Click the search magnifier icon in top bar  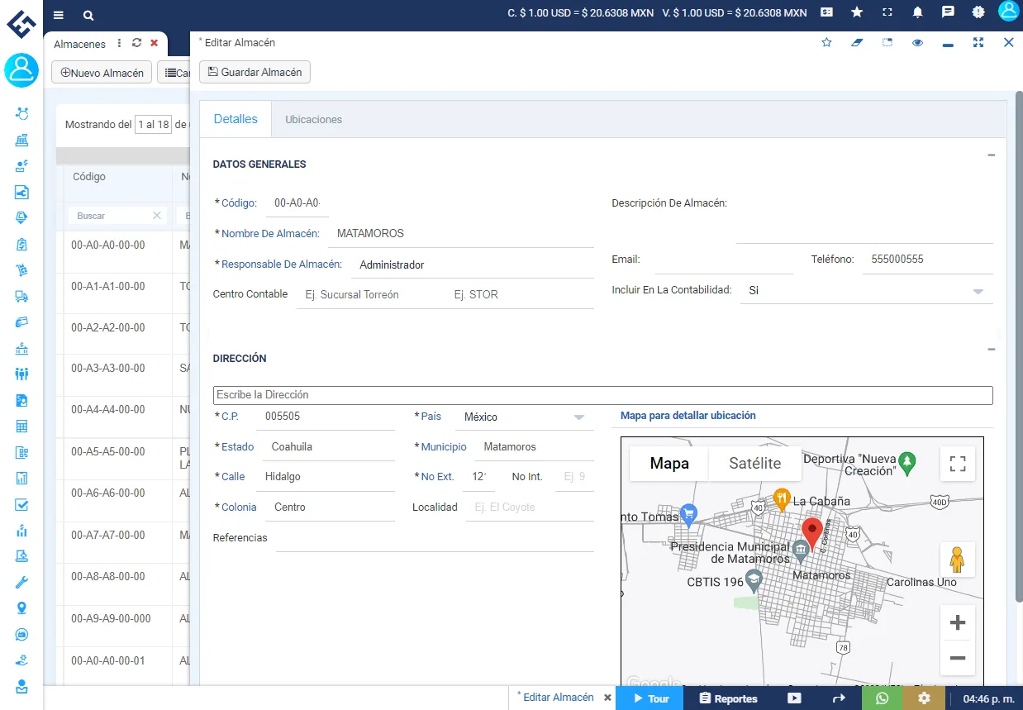pos(88,15)
